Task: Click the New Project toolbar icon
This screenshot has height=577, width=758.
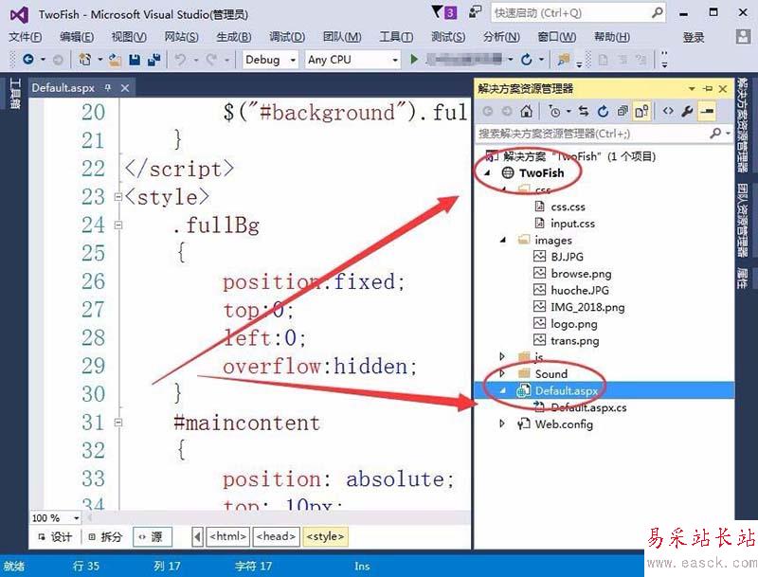Action: tap(85, 60)
